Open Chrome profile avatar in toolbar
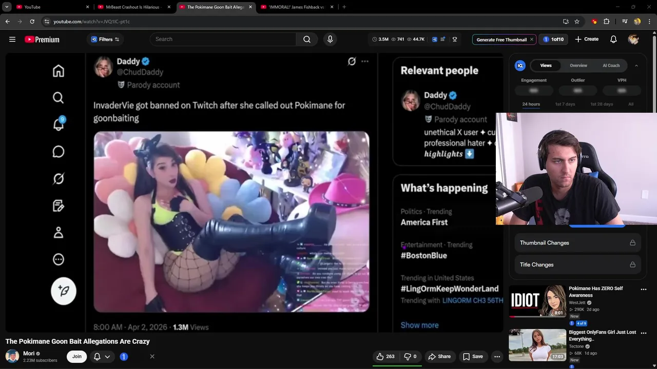 637,22
